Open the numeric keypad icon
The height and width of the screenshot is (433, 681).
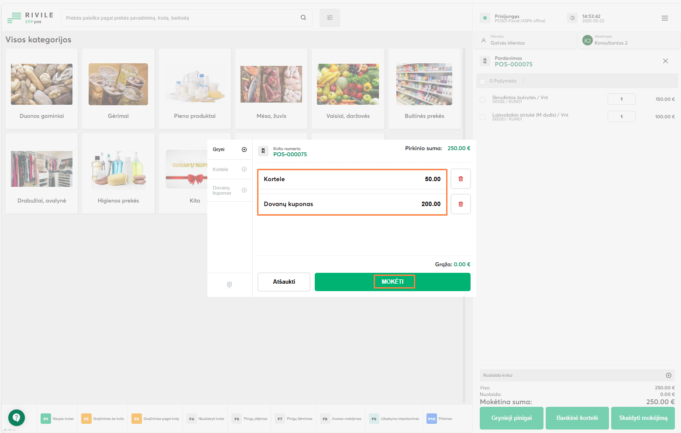pyautogui.click(x=229, y=285)
